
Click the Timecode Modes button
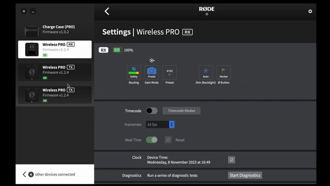click(181, 111)
